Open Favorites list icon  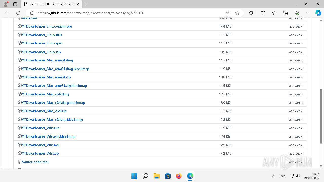[x=274, y=13]
